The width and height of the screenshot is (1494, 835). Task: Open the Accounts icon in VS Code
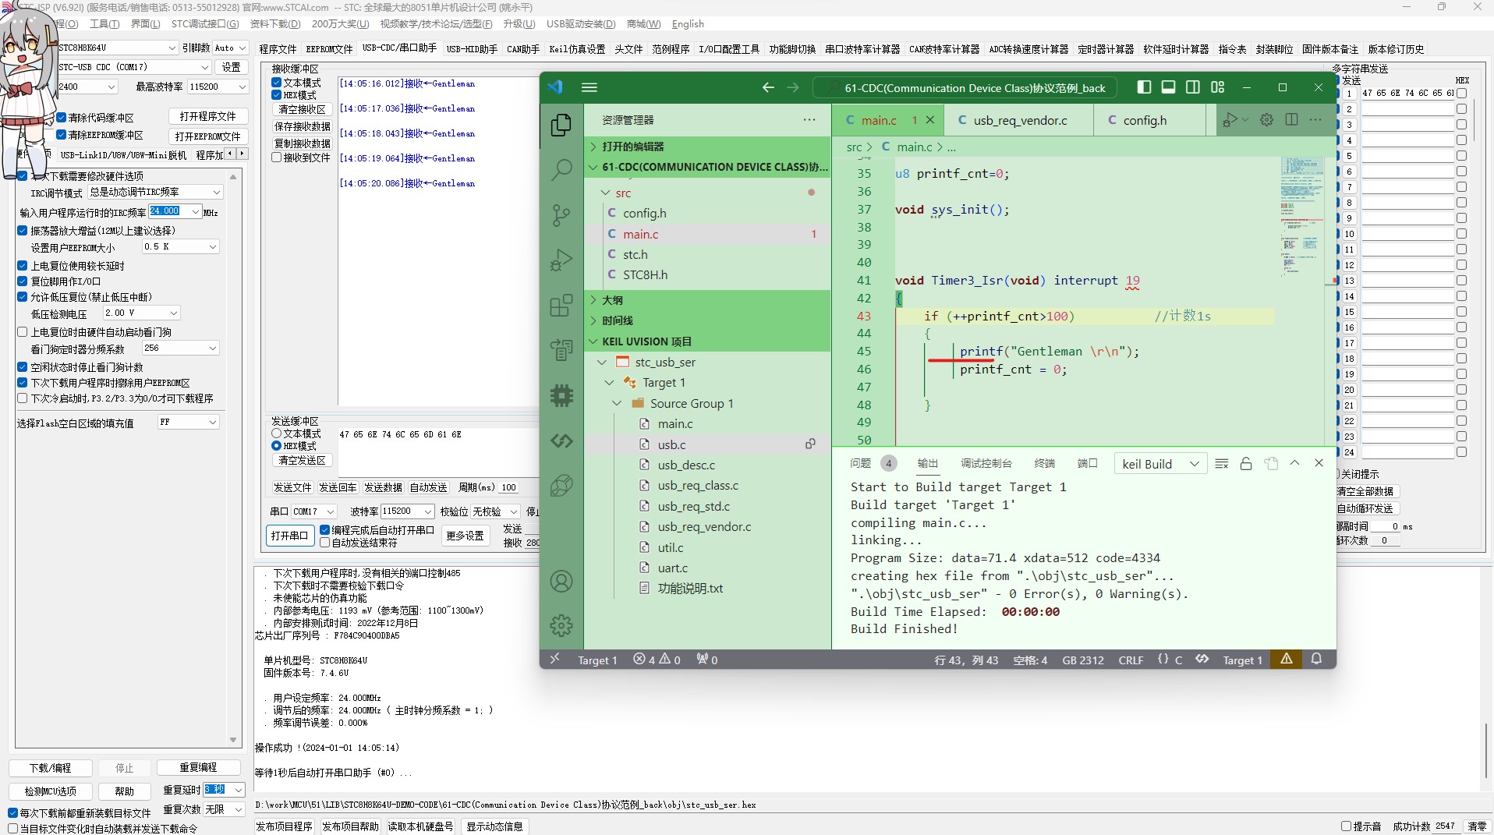pyautogui.click(x=561, y=581)
